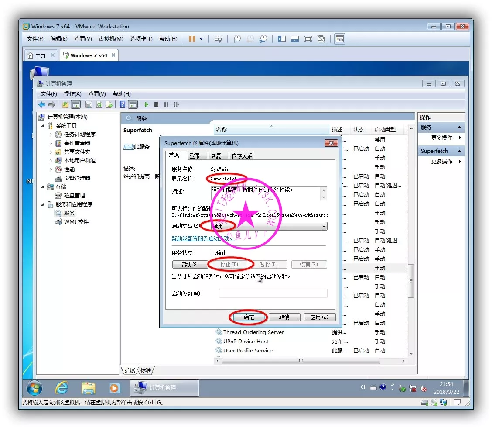492x428 pixels.
Task: Click the services list vertical scrollbar thumb
Action: tap(410, 280)
